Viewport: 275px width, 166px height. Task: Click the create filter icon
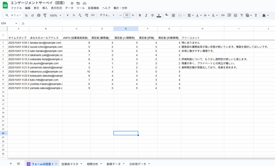242,15
